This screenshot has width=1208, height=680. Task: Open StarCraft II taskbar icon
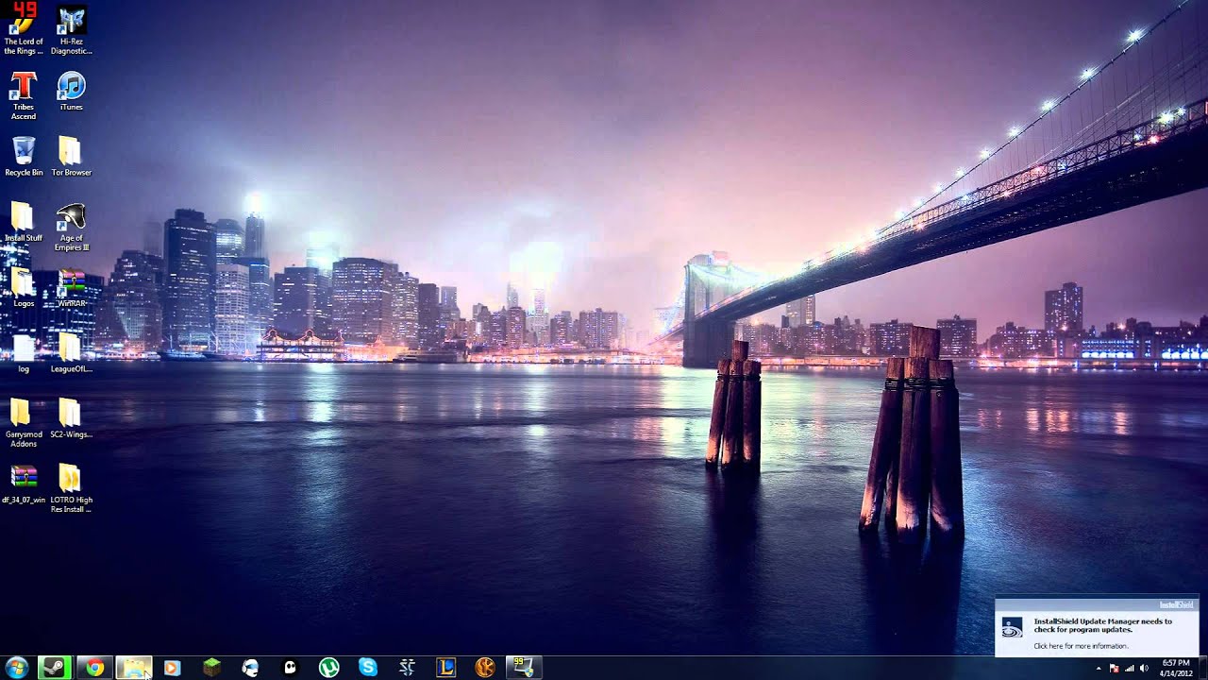[x=407, y=668]
